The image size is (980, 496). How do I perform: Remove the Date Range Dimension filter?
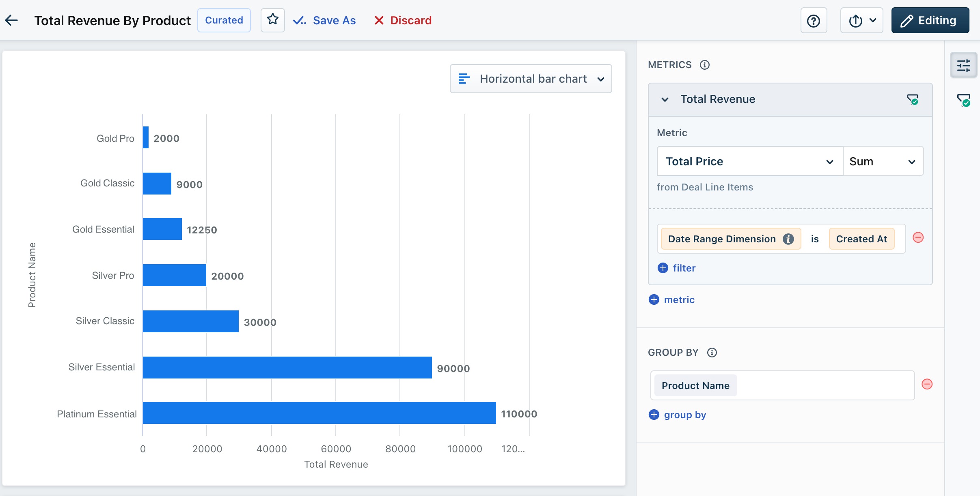(918, 238)
